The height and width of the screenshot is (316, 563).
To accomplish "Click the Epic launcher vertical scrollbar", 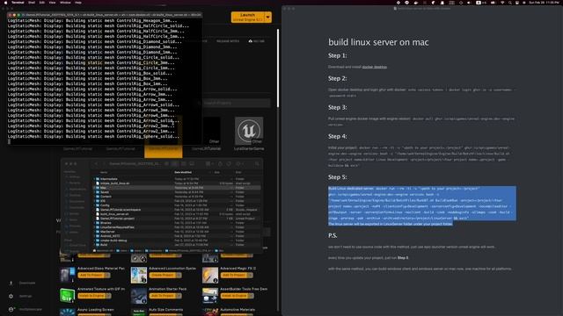I will 278,68.
